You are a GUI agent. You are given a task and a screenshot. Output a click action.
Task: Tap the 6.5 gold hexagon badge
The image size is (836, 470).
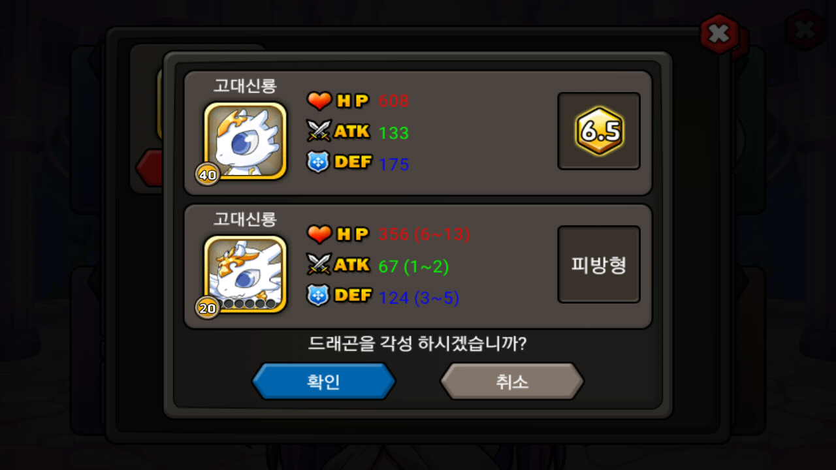(x=599, y=131)
